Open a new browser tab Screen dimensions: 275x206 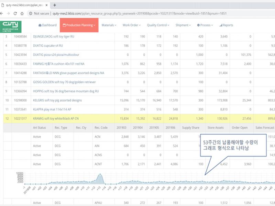[x=55, y=5]
